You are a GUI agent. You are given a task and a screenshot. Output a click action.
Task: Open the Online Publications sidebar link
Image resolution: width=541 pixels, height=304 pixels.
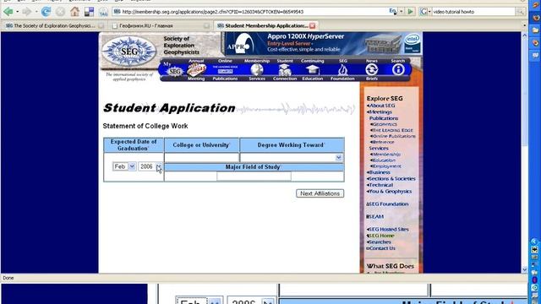(x=393, y=136)
